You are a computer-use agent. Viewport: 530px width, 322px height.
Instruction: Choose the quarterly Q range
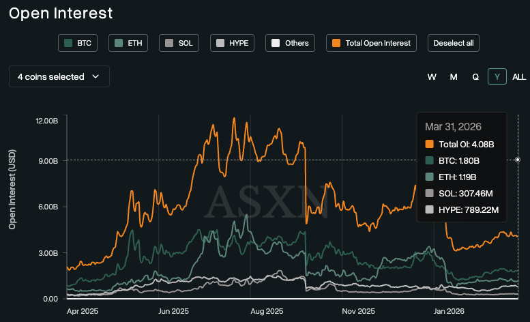(x=475, y=76)
